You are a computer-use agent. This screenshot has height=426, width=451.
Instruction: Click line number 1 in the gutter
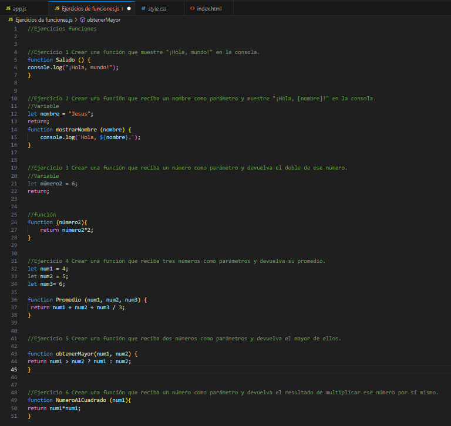click(15, 29)
